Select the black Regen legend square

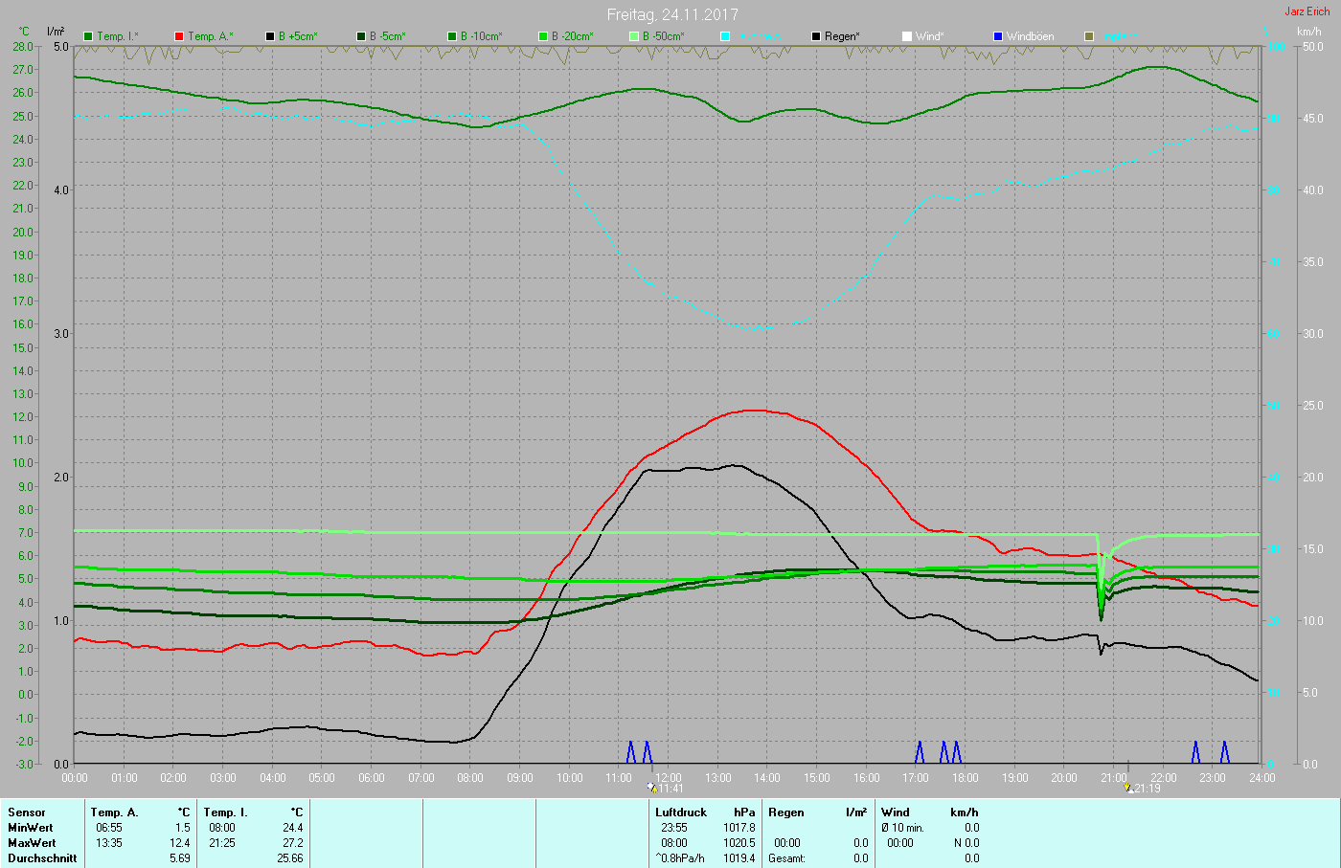(x=816, y=36)
